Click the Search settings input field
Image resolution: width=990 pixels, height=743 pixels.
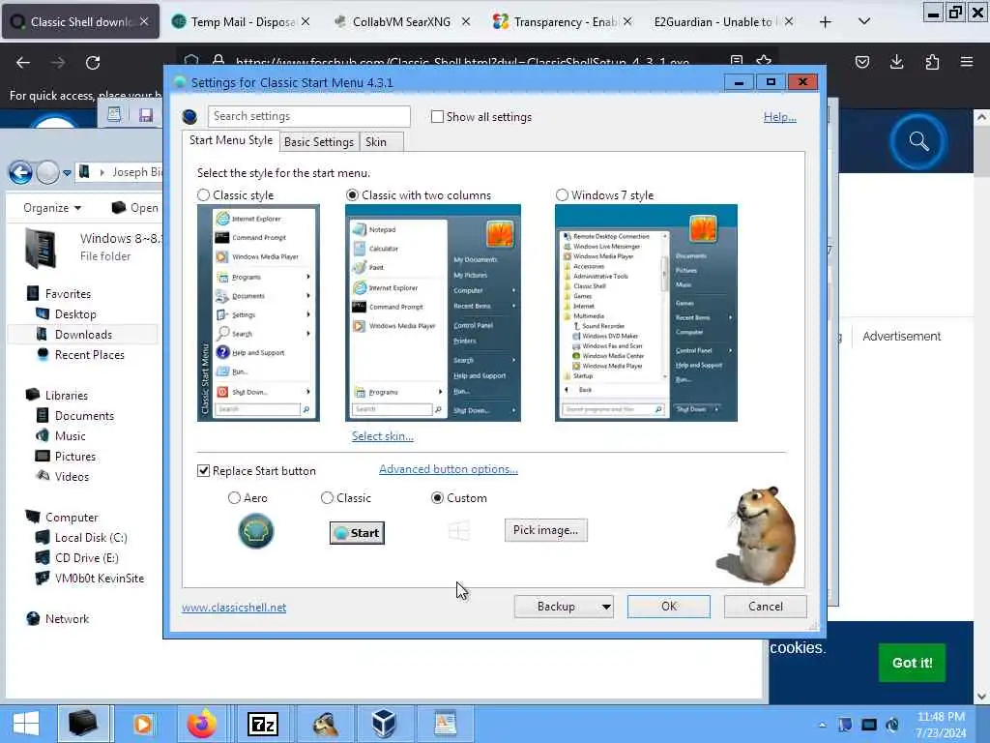[x=308, y=116]
